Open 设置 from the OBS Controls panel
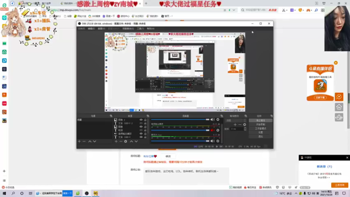 click(260, 133)
